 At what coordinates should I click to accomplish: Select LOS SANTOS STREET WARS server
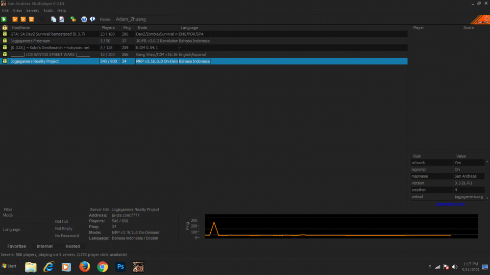[204, 55]
